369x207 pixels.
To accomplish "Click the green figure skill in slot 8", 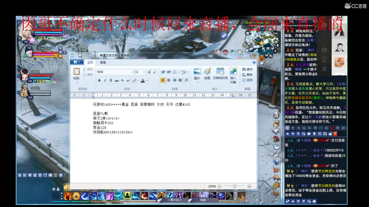I will click(127, 195).
